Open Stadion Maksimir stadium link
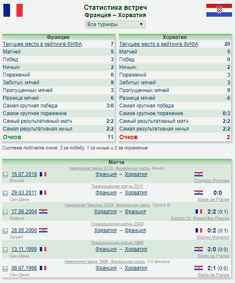 point(213,237)
